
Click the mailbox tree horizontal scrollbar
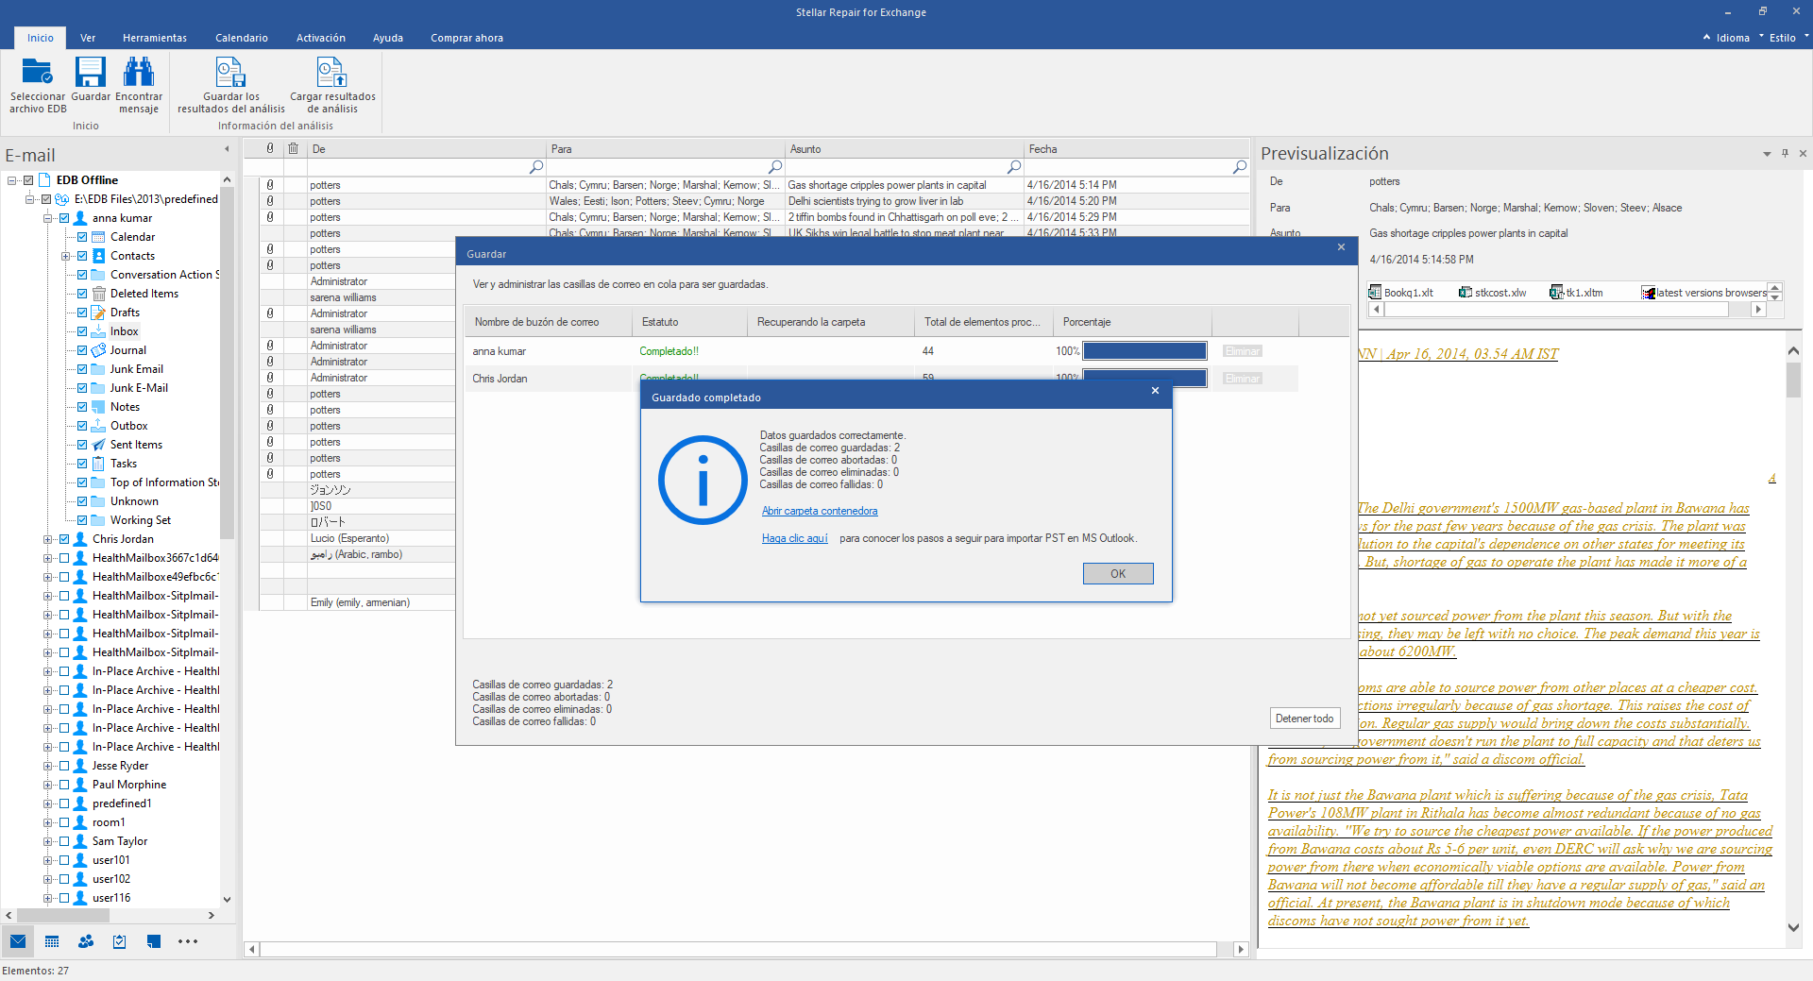click(110, 915)
